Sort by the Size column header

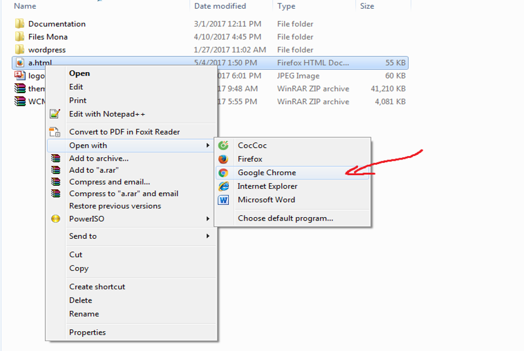pos(367,6)
